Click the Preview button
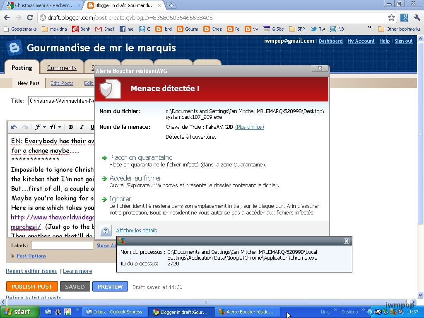The height and width of the screenshot is (318, 424). [110, 287]
